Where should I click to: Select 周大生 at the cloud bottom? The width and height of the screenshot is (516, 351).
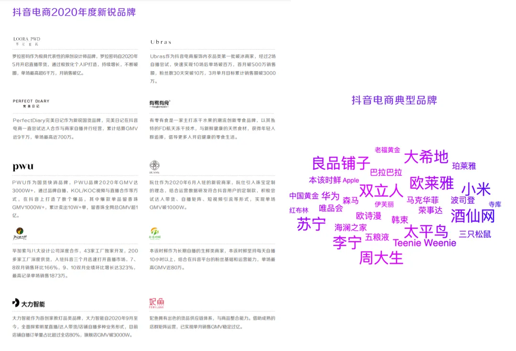point(381,258)
